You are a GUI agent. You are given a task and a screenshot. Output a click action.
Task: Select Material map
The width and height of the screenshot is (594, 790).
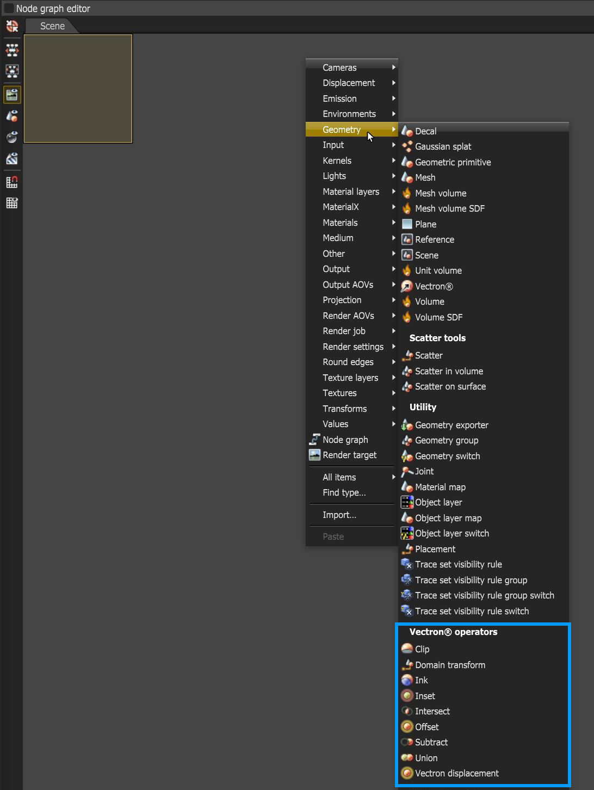click(x=484, y=487)
